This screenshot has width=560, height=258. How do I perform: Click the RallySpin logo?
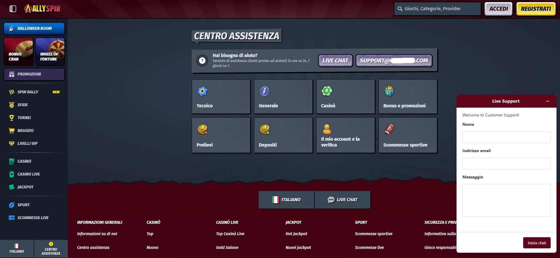tap(42, 9)
